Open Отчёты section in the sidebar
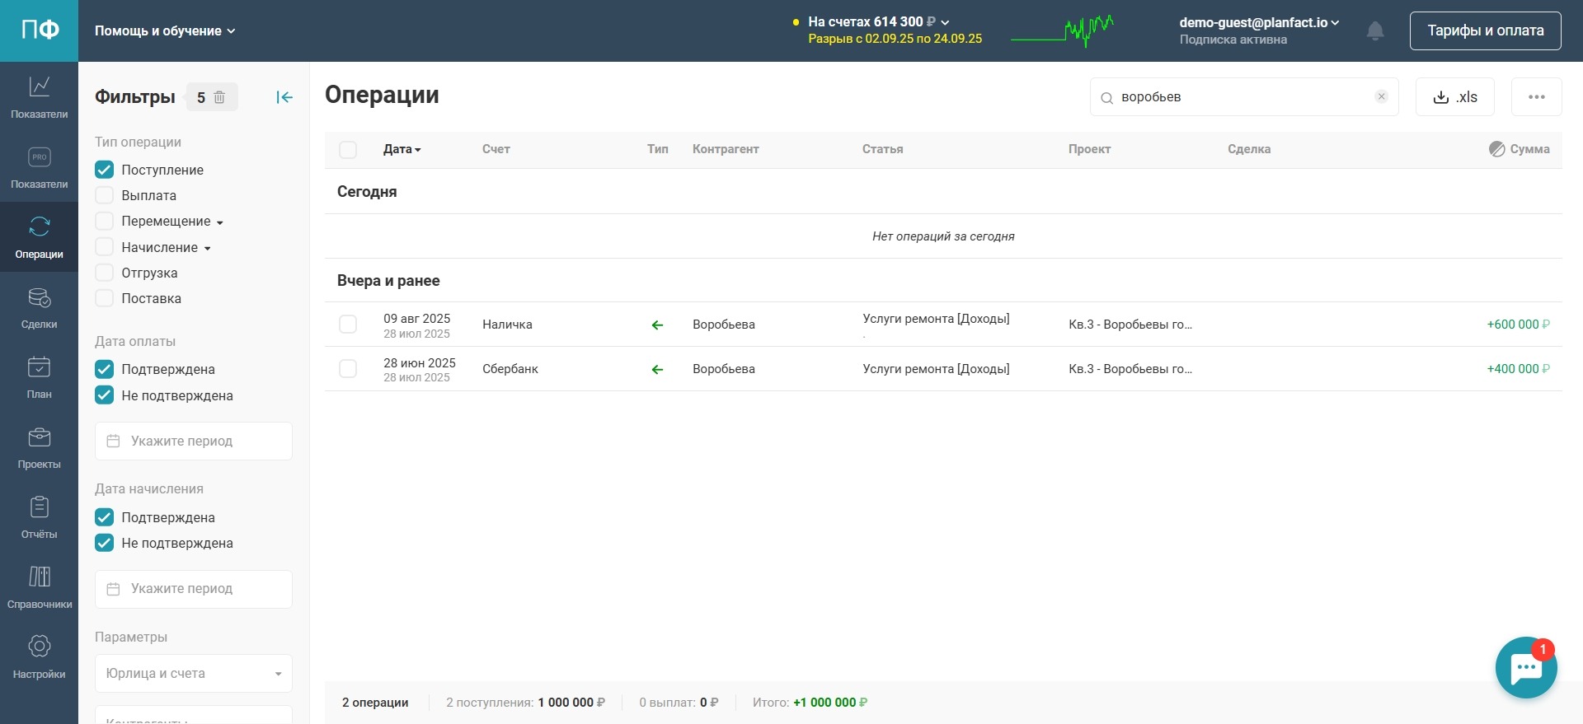1583x724 pixels. [39, 517]
